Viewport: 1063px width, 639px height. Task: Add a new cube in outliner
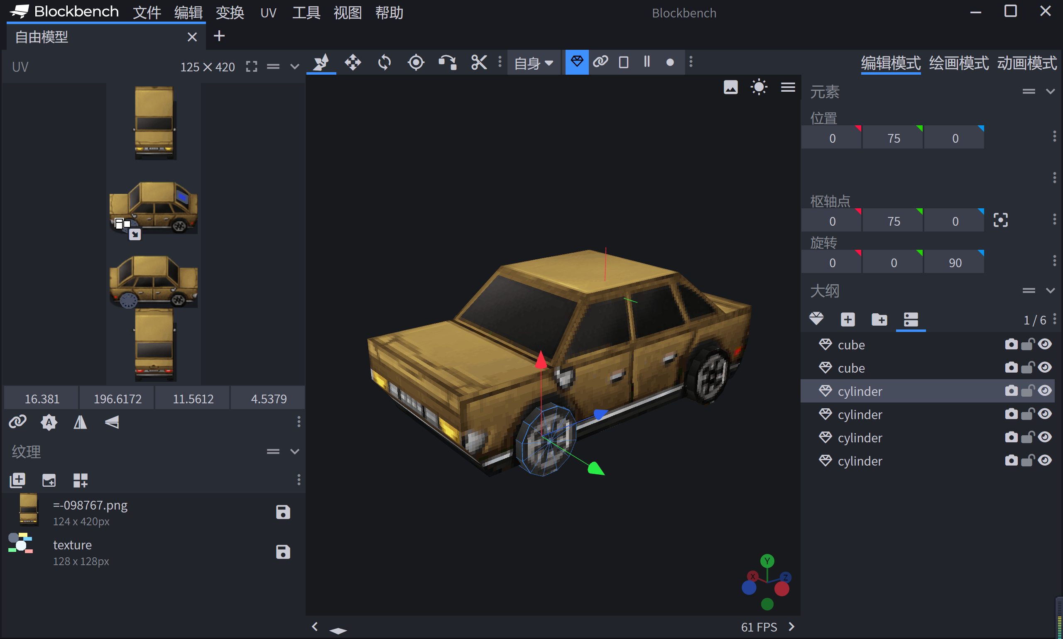coord(847,319)
